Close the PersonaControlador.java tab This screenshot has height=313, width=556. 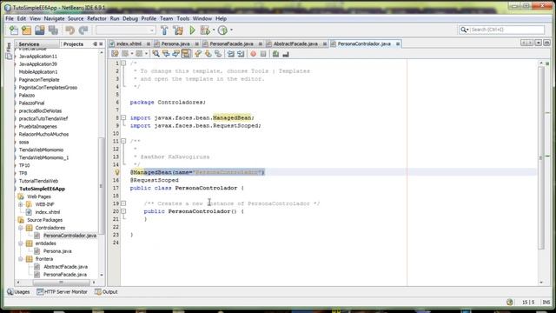point(398,44)
